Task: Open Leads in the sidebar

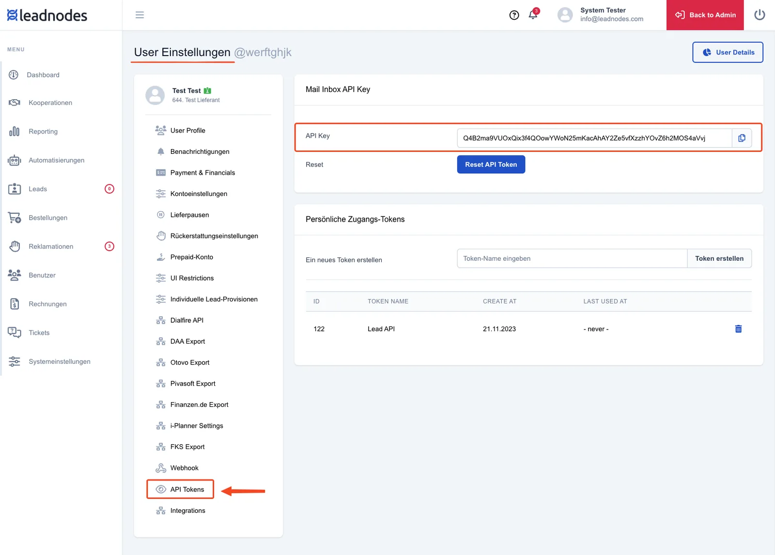Action: (38, 189)
